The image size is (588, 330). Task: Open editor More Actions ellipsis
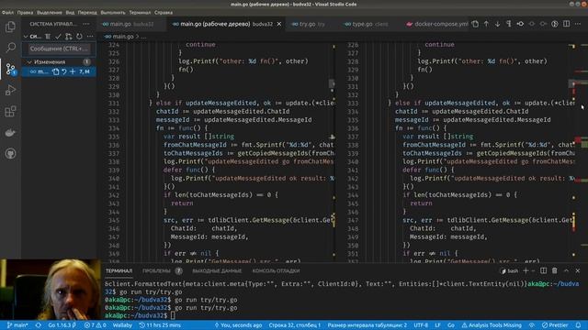pyautogui.click(x=578, y=24)
